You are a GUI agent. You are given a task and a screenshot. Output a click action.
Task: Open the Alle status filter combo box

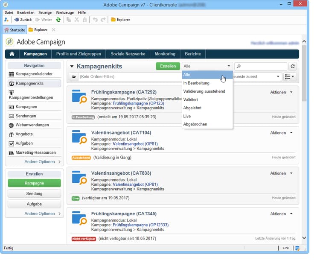207,66
